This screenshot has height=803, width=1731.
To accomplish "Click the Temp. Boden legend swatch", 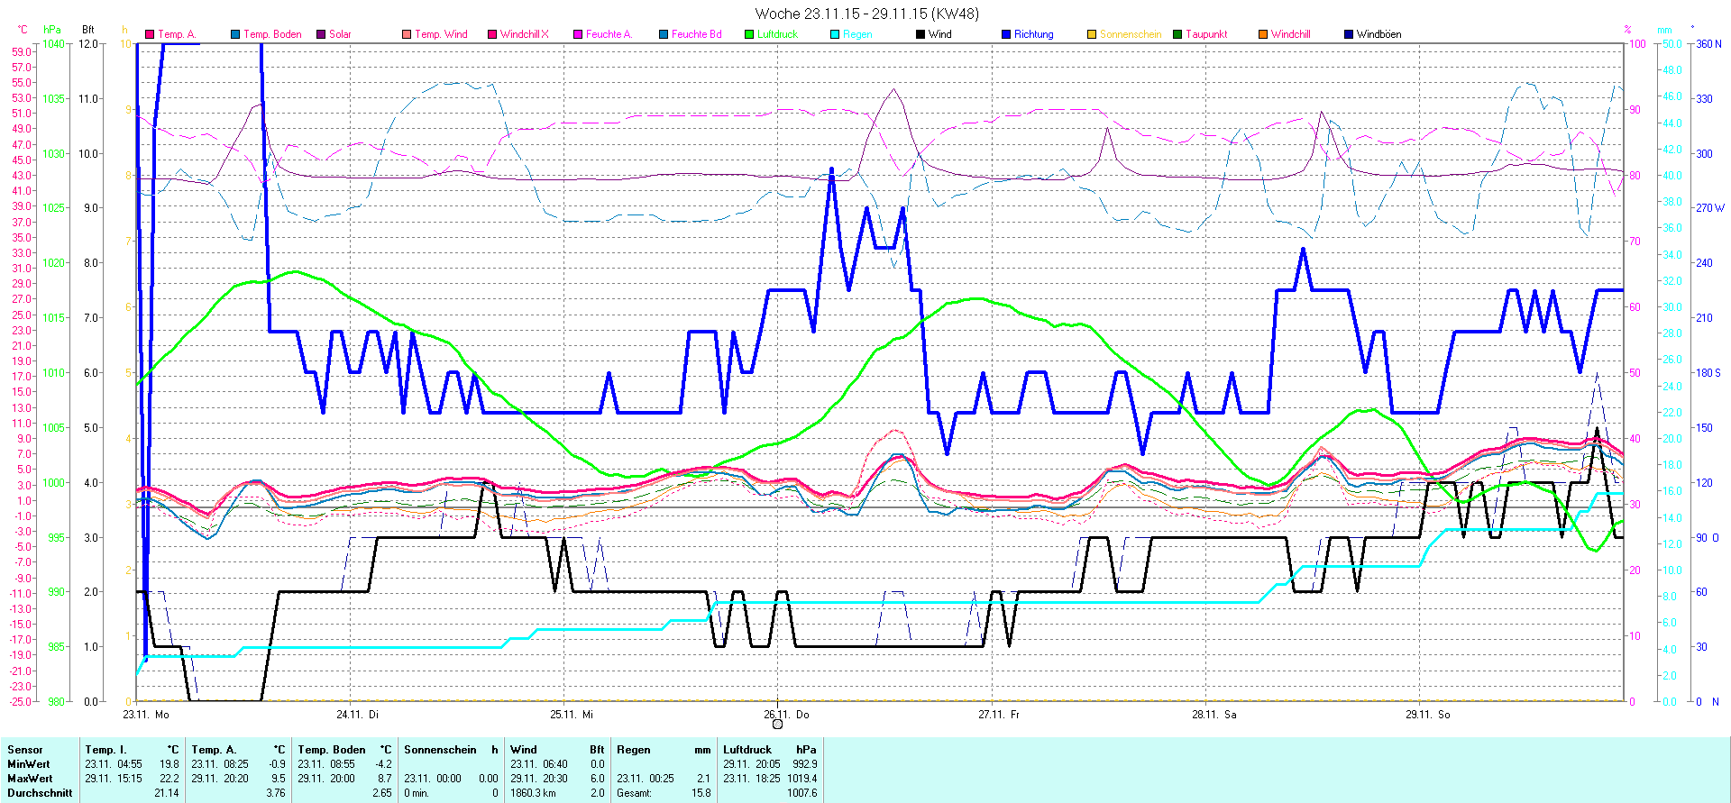I will [x=235, y=34].
